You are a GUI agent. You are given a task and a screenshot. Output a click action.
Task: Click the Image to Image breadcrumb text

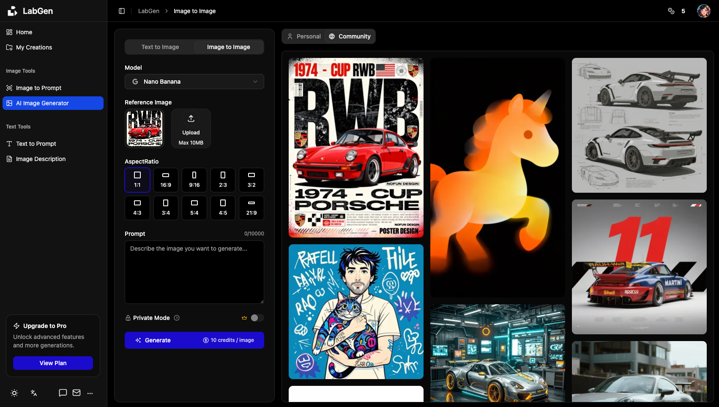tap(194, 11)
